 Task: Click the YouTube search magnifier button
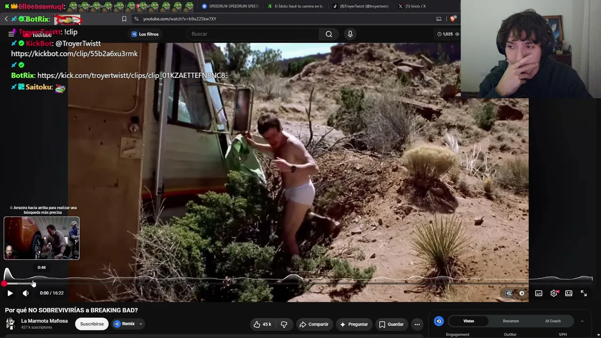click(x=329, y=34)
